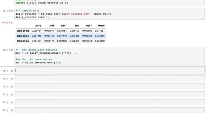Click AAPL value 0.088754
The height and width of the screenshot is (115, 206).
pyautogui.click(x=36, y=31)
